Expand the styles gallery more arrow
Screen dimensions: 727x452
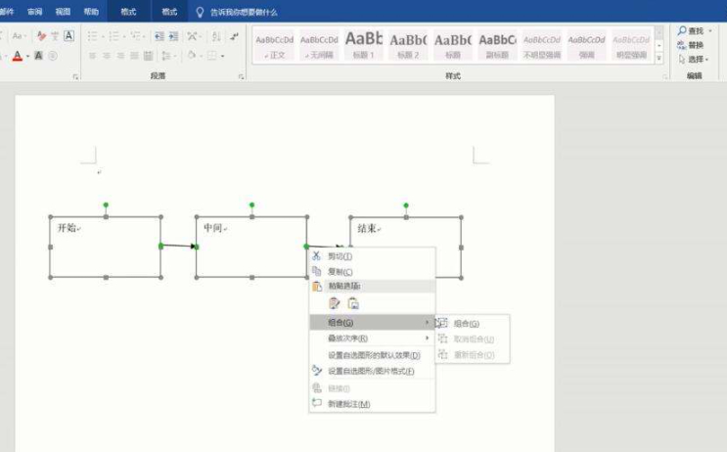tap(659, 59)
